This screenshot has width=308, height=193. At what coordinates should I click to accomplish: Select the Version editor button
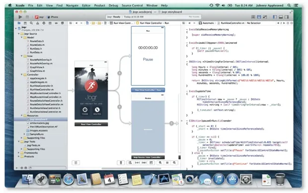[265, 17]
